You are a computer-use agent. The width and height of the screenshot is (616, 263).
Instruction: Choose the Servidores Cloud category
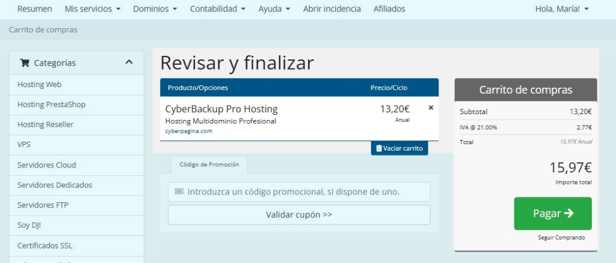click(76, 165)
